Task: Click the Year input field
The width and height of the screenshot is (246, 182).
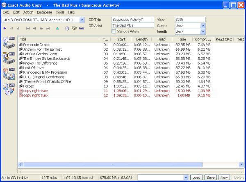Action: [x=190, y=20]
